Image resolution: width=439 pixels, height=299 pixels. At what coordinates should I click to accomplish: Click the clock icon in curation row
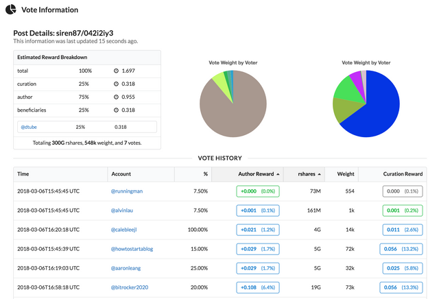pos(116,84)
